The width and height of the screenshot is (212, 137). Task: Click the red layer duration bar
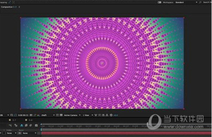pos(127,133)
